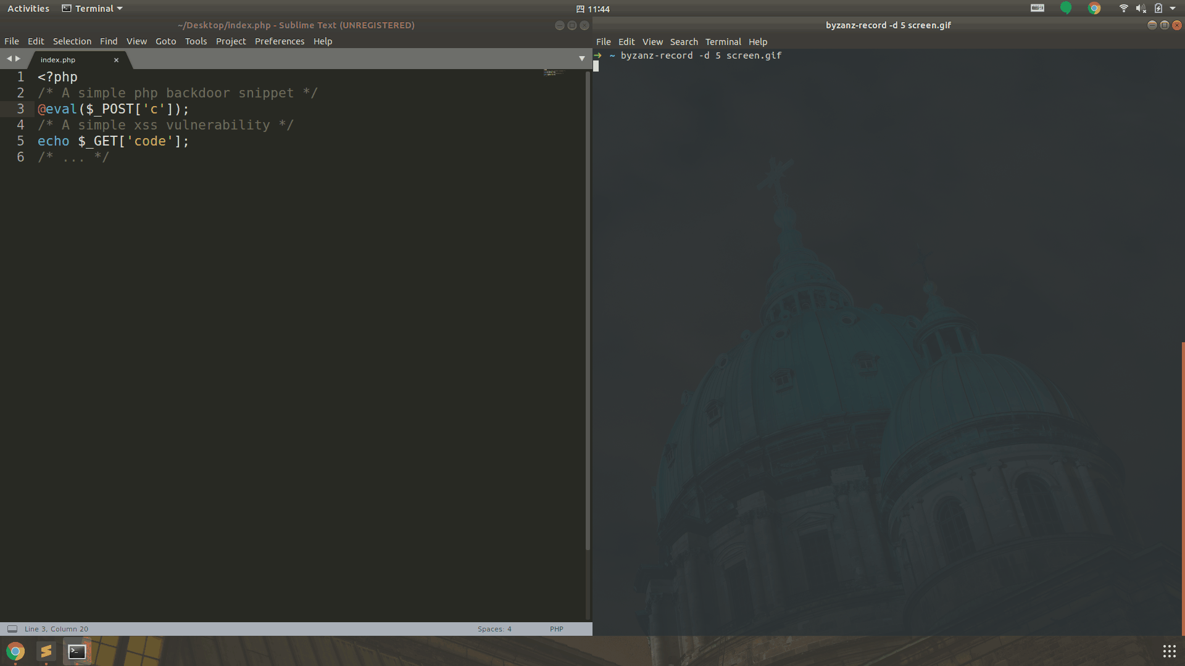Image resolution: width=1185 pixels, height=666 pixels.
Task: Open the system menu dropdown arrow
Action: (1173, 9)
